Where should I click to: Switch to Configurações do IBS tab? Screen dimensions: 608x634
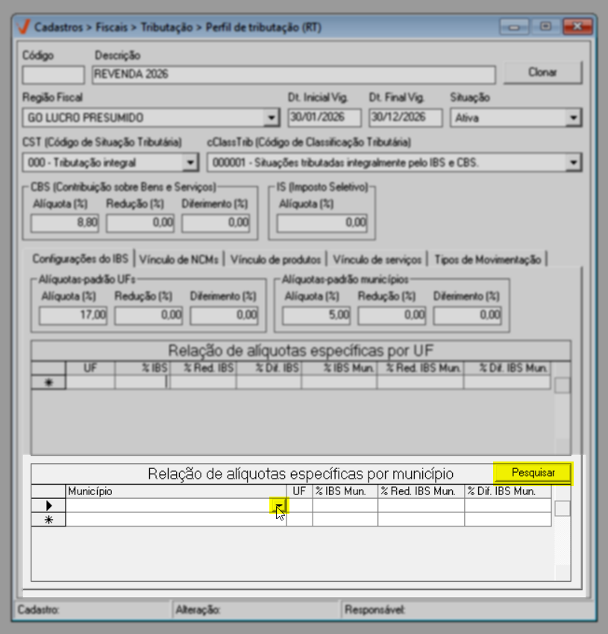[81, 259]
